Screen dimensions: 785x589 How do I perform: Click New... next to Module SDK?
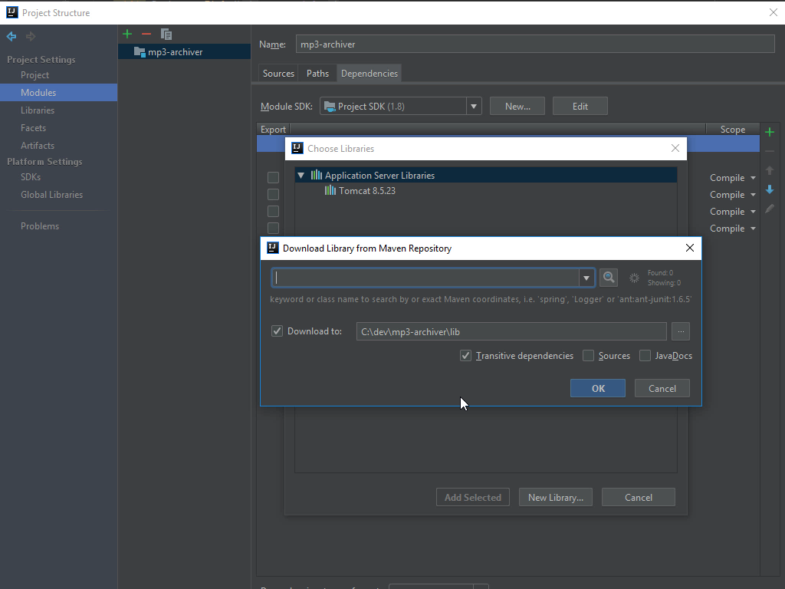[517, 106]
